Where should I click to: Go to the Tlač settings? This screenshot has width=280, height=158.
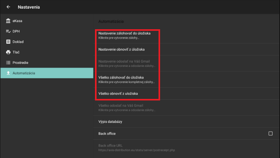point(16,52)
